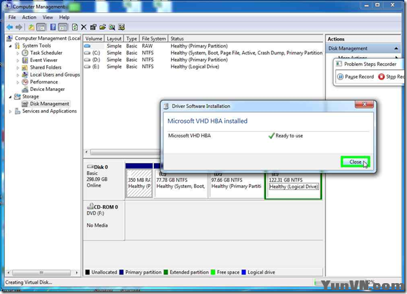Image resolution: width=407 pixels, height=294 pixels.
Task: Sort by the File System column header
Action: (154, 39)
